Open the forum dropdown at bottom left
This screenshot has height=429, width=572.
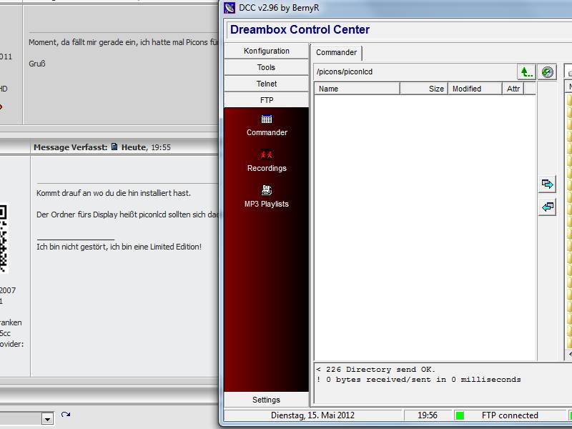tap(47, 419)
